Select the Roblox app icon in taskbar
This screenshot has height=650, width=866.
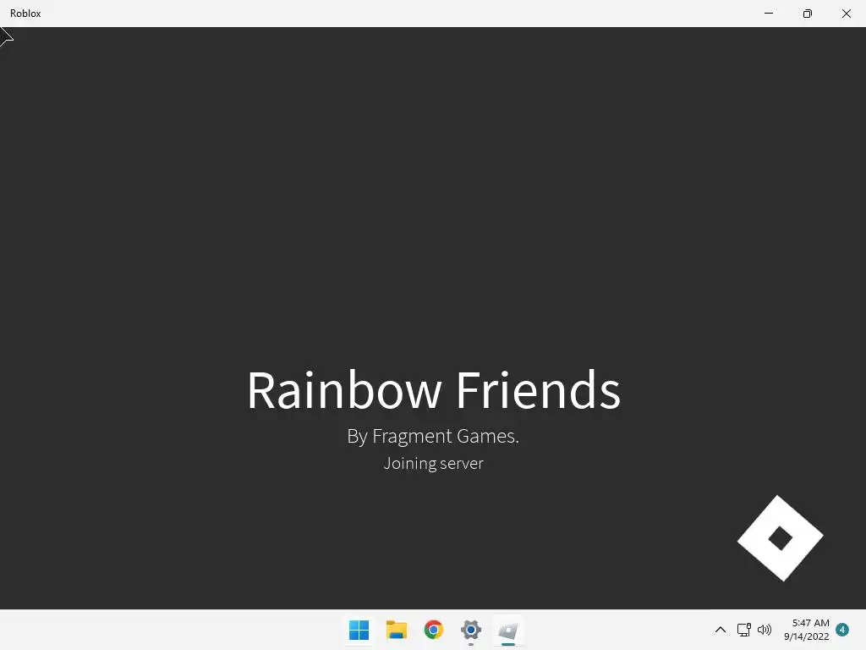[x=508, y=630]
